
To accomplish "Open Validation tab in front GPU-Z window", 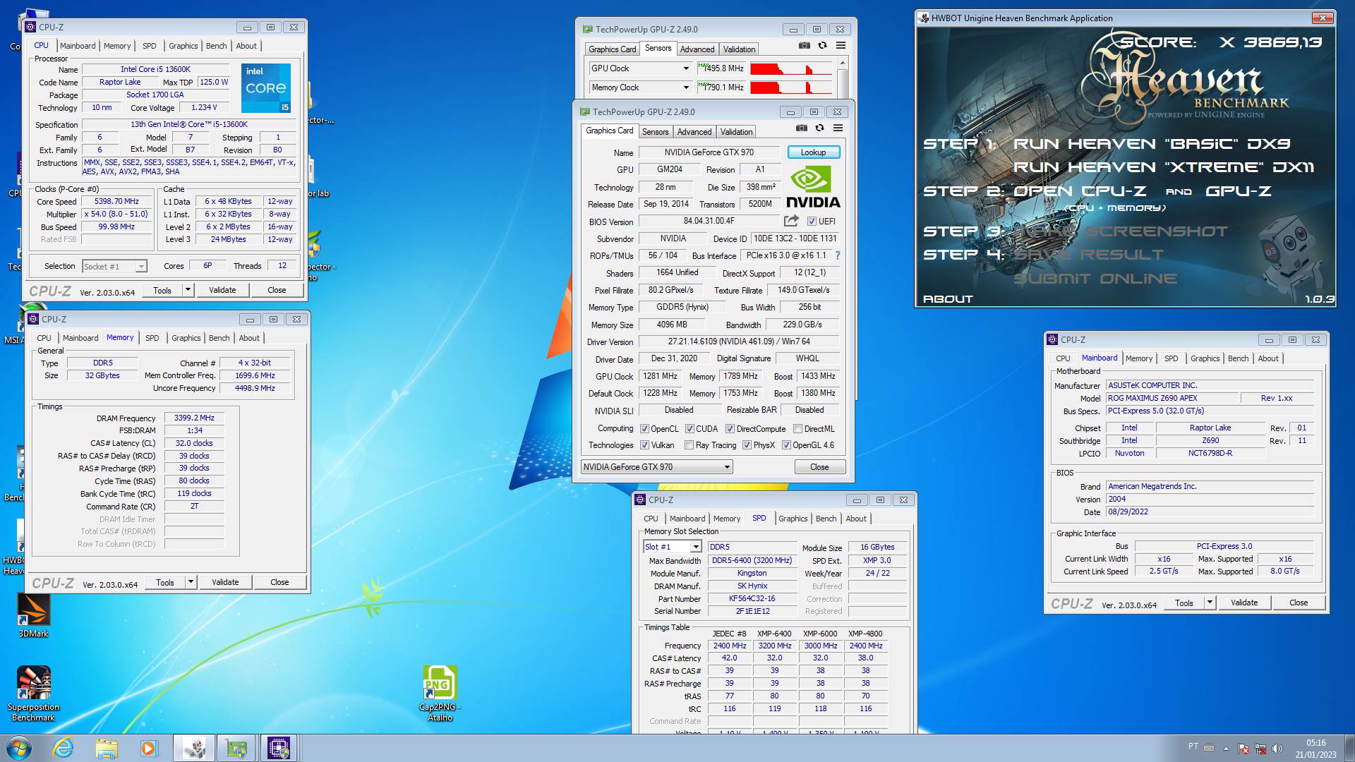I will pos(736,132).
